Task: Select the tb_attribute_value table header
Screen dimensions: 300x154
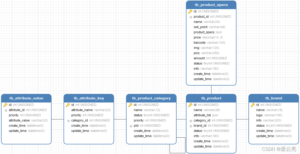Action: point(26,98)
